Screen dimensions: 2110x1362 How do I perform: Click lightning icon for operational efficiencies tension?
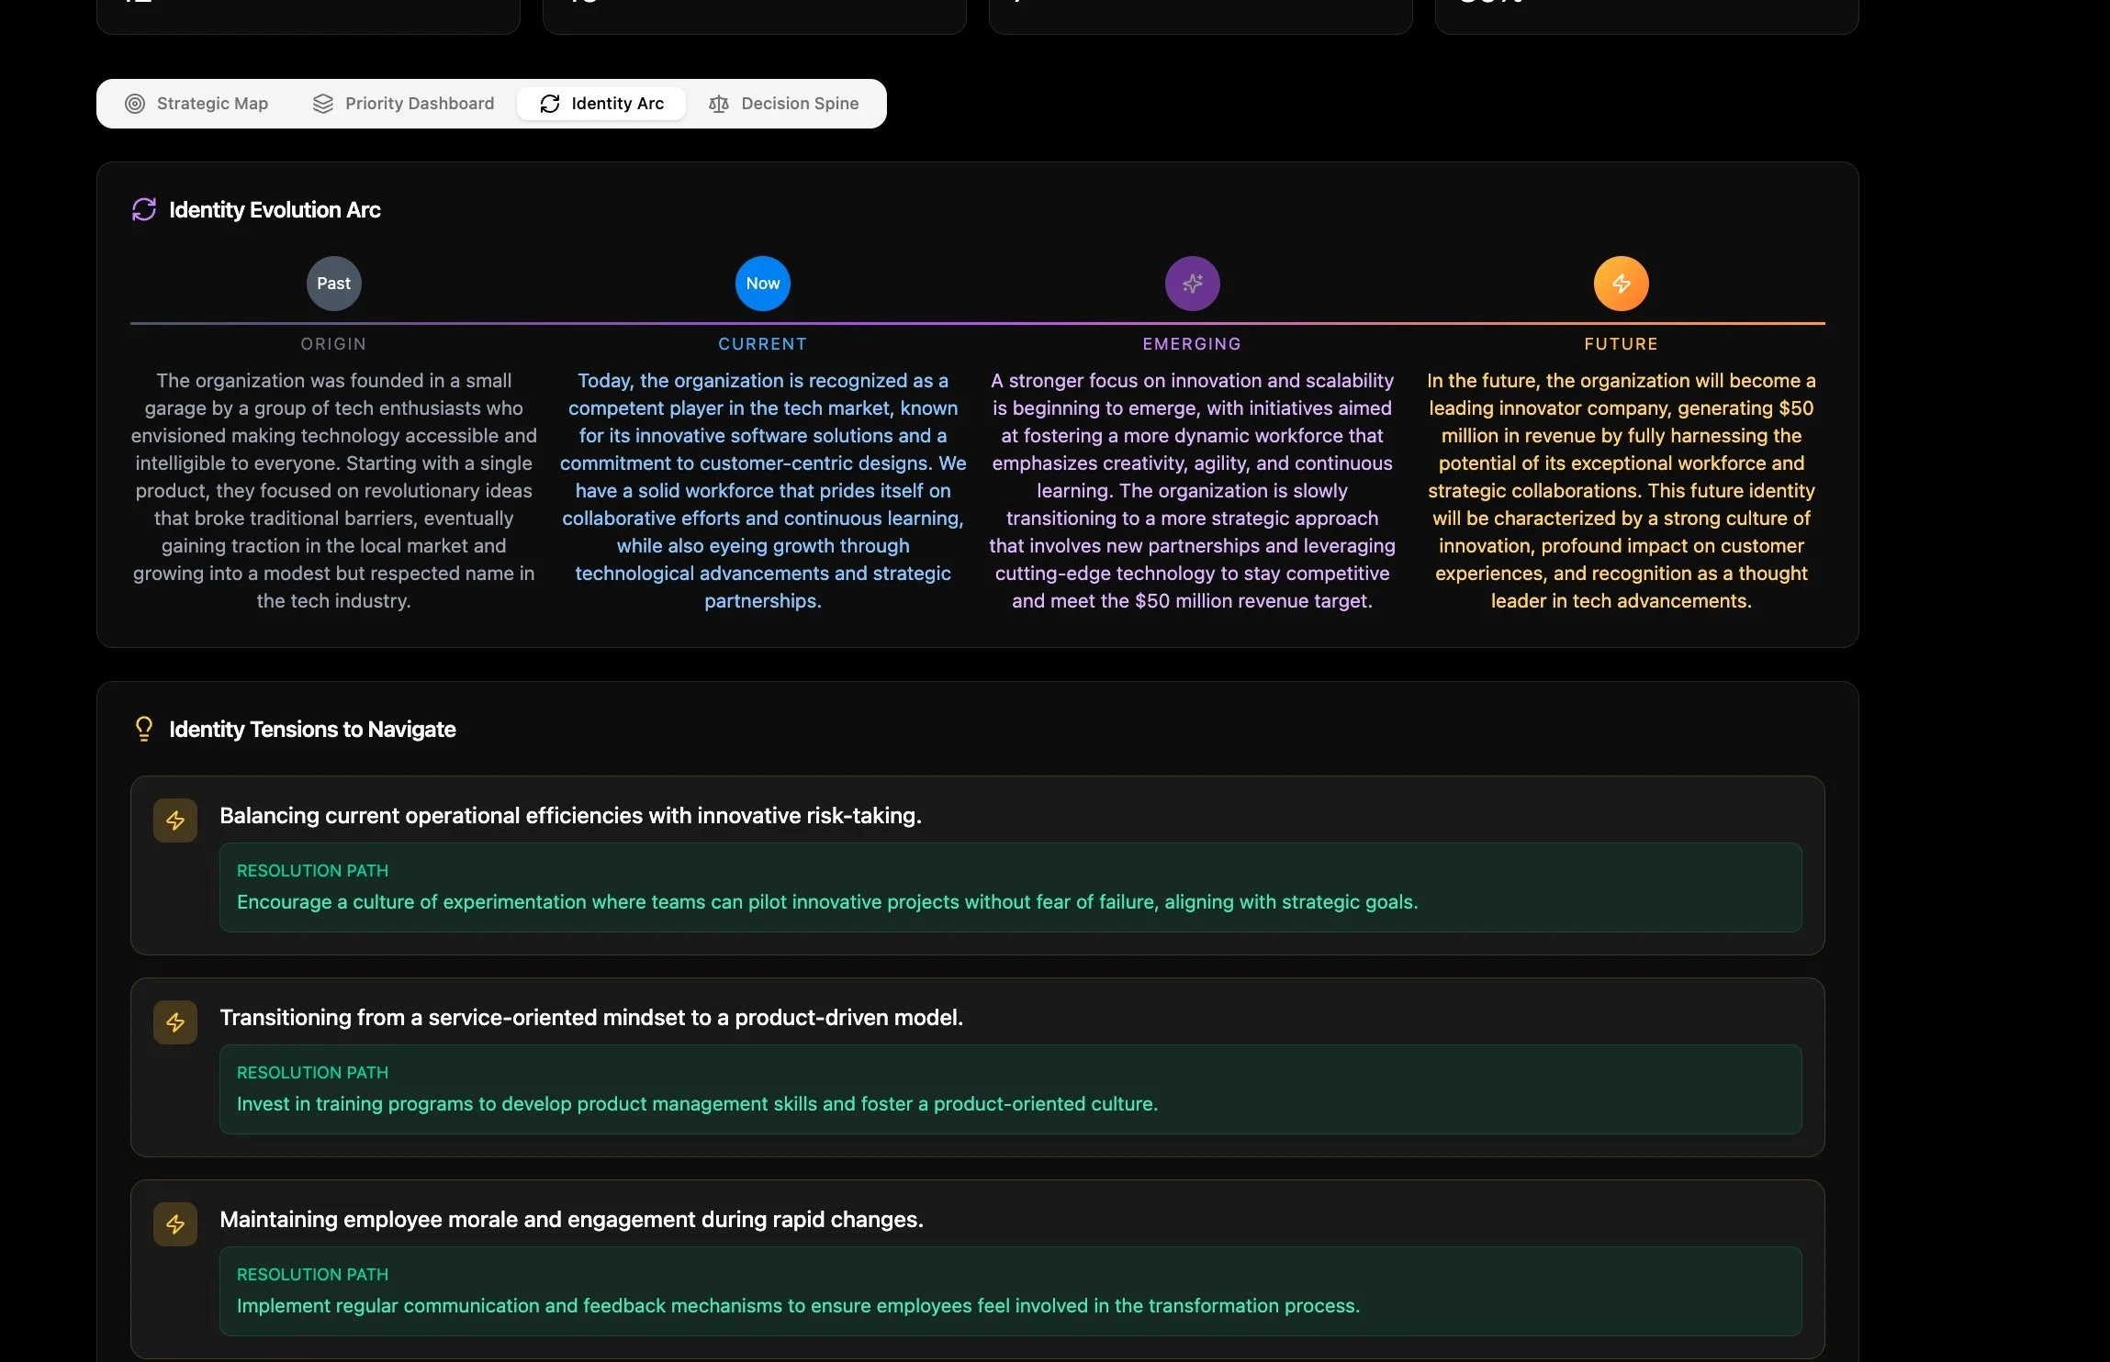tap(175, 821)
